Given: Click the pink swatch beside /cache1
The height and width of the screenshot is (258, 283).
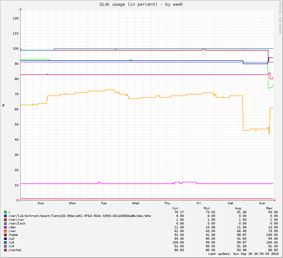Looking at the screenshot, I should [5, 250].
